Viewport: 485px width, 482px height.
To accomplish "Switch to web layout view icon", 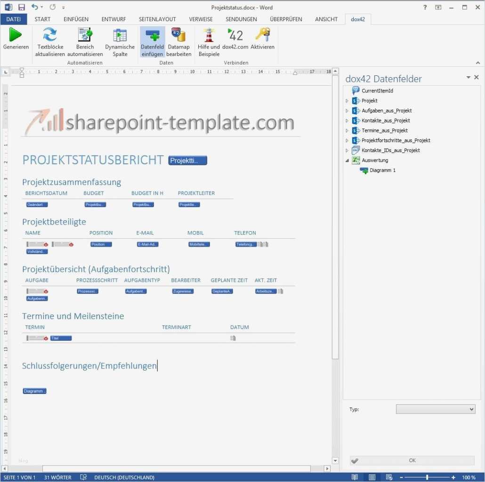I will [389, 477].
